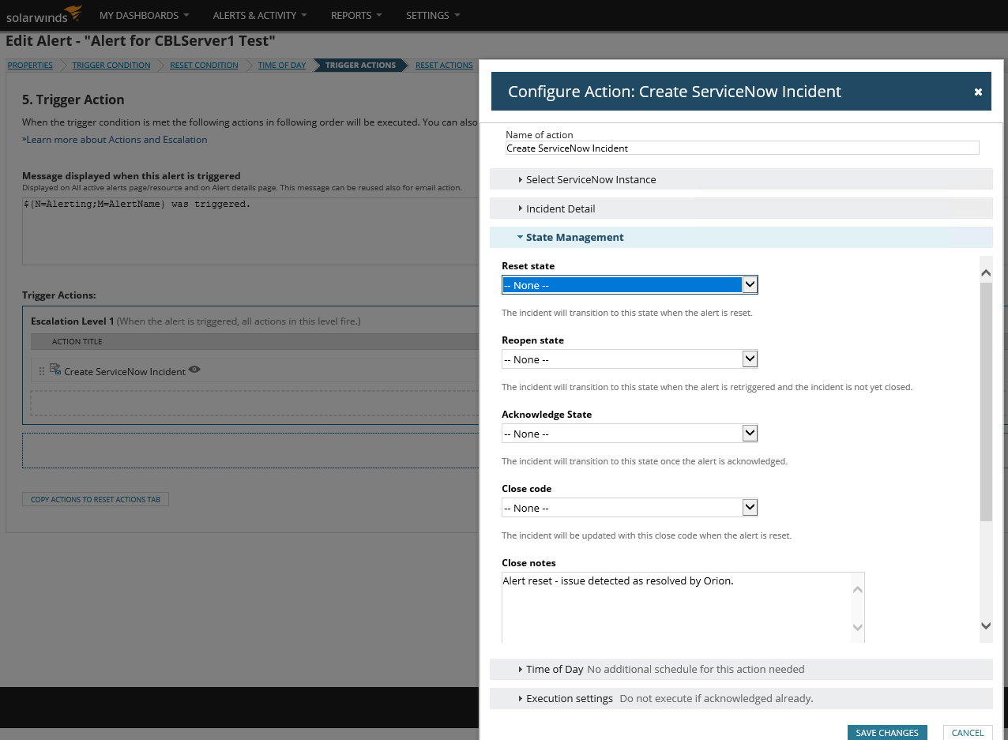Open the Close code dropdown
The image size is (1008, 740).
click(x=630, y=508)
